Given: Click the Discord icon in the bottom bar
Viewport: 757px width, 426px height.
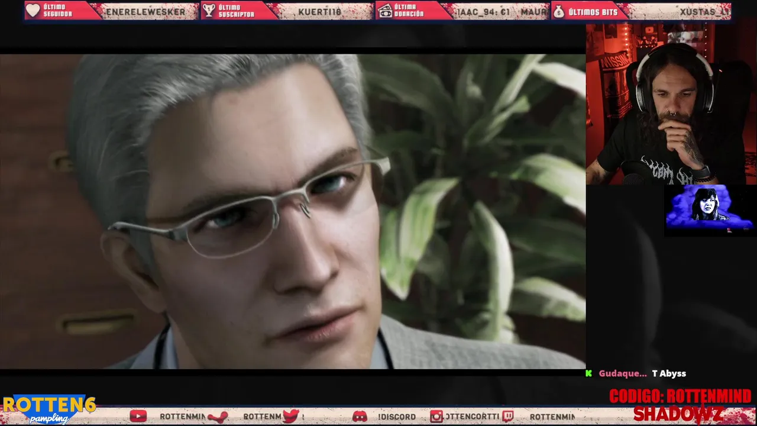Looking at the screenshot, I should [x=360, y=417].
